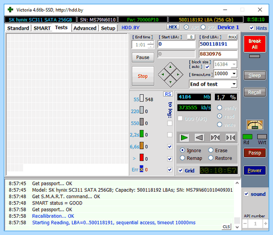Disable the sound checkbox

pos(246,194)
